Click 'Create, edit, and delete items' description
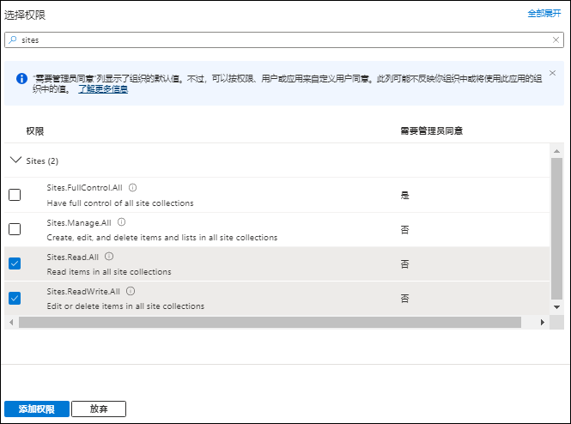 click(x=162, y=237)
